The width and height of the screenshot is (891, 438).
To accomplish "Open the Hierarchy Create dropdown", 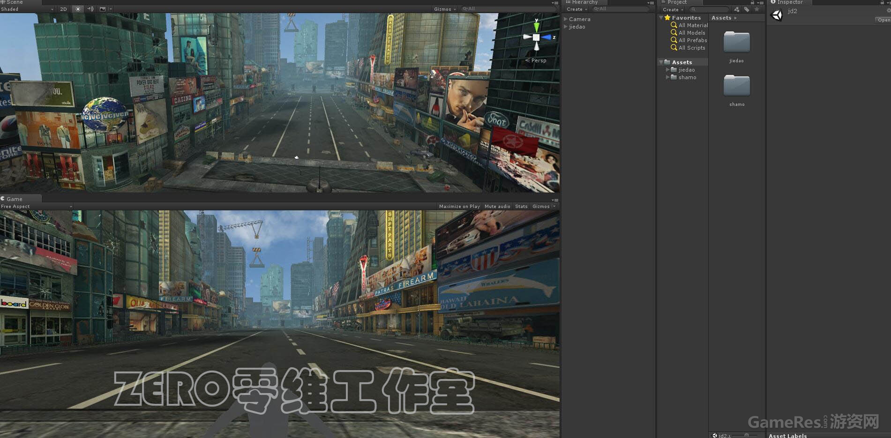I will 577,9.
